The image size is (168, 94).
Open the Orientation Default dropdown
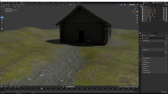click(x=9, y=7)
